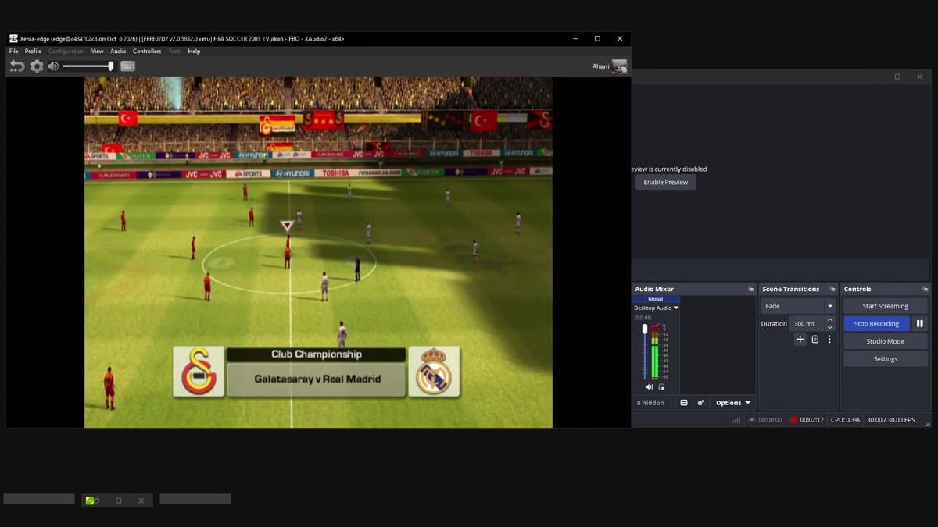The height and width of the screenshot is (527, 938).
Task: Toggle OBS Studio Mode
Action: pyautogui.click(x=885, y=341)
